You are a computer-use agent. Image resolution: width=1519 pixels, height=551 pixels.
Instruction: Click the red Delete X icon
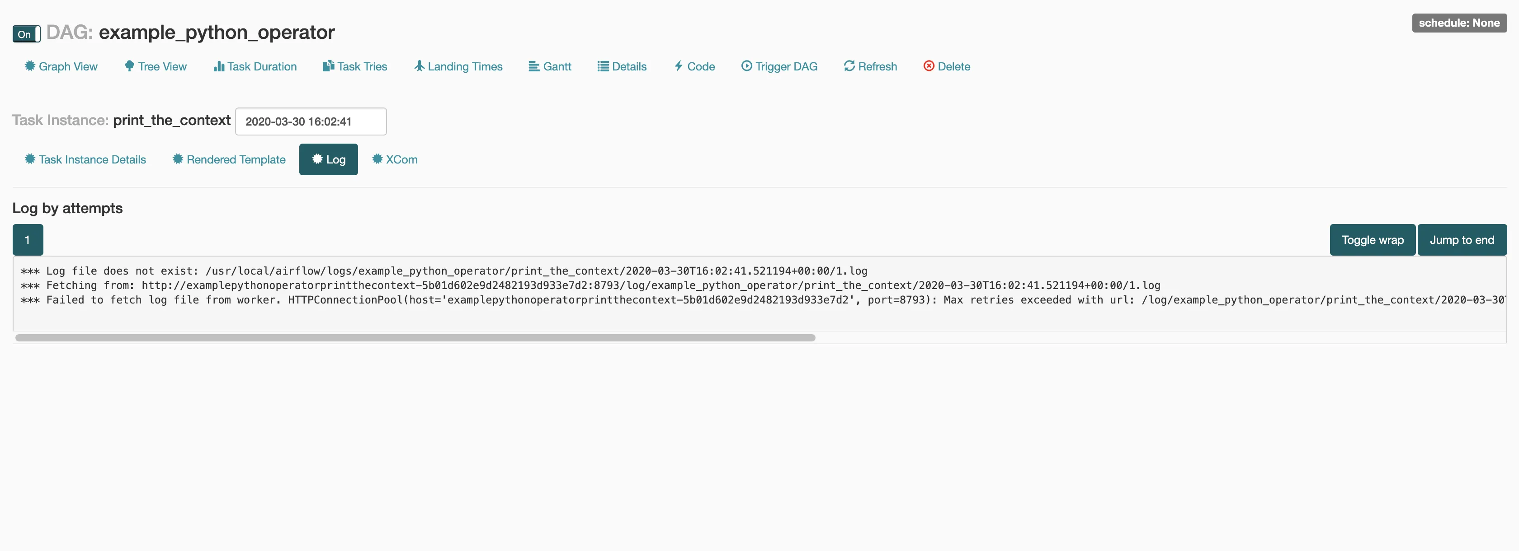(929, 66)
